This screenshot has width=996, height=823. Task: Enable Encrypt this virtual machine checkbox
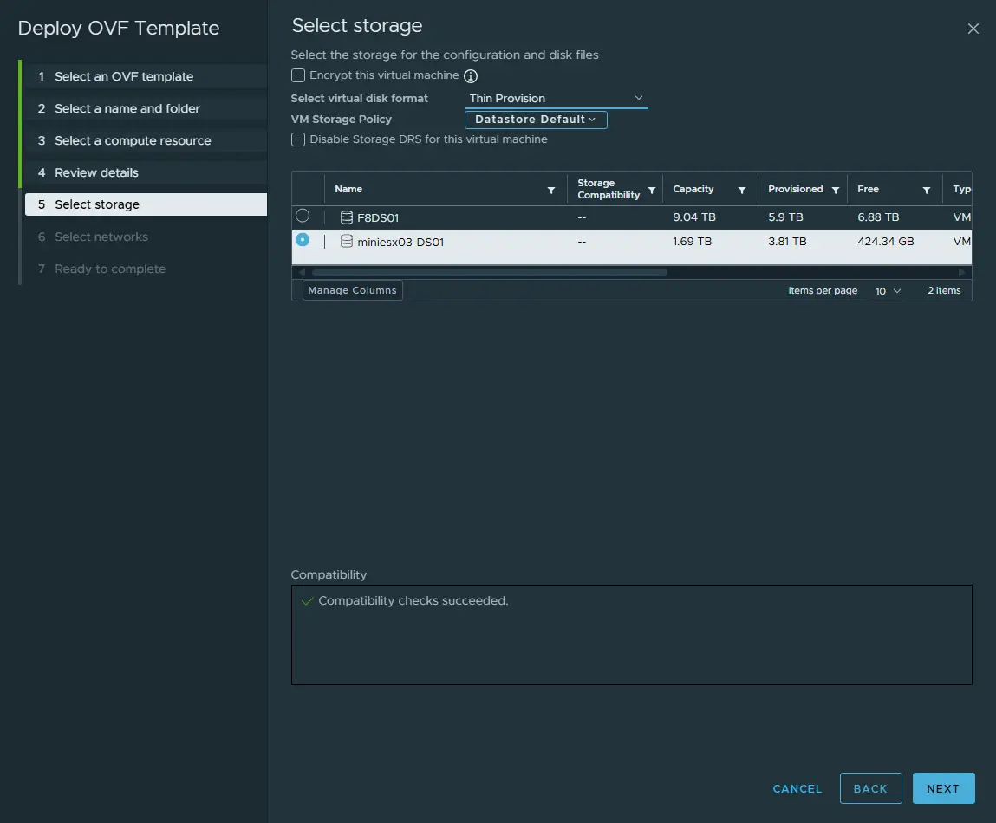coord(298,75)
